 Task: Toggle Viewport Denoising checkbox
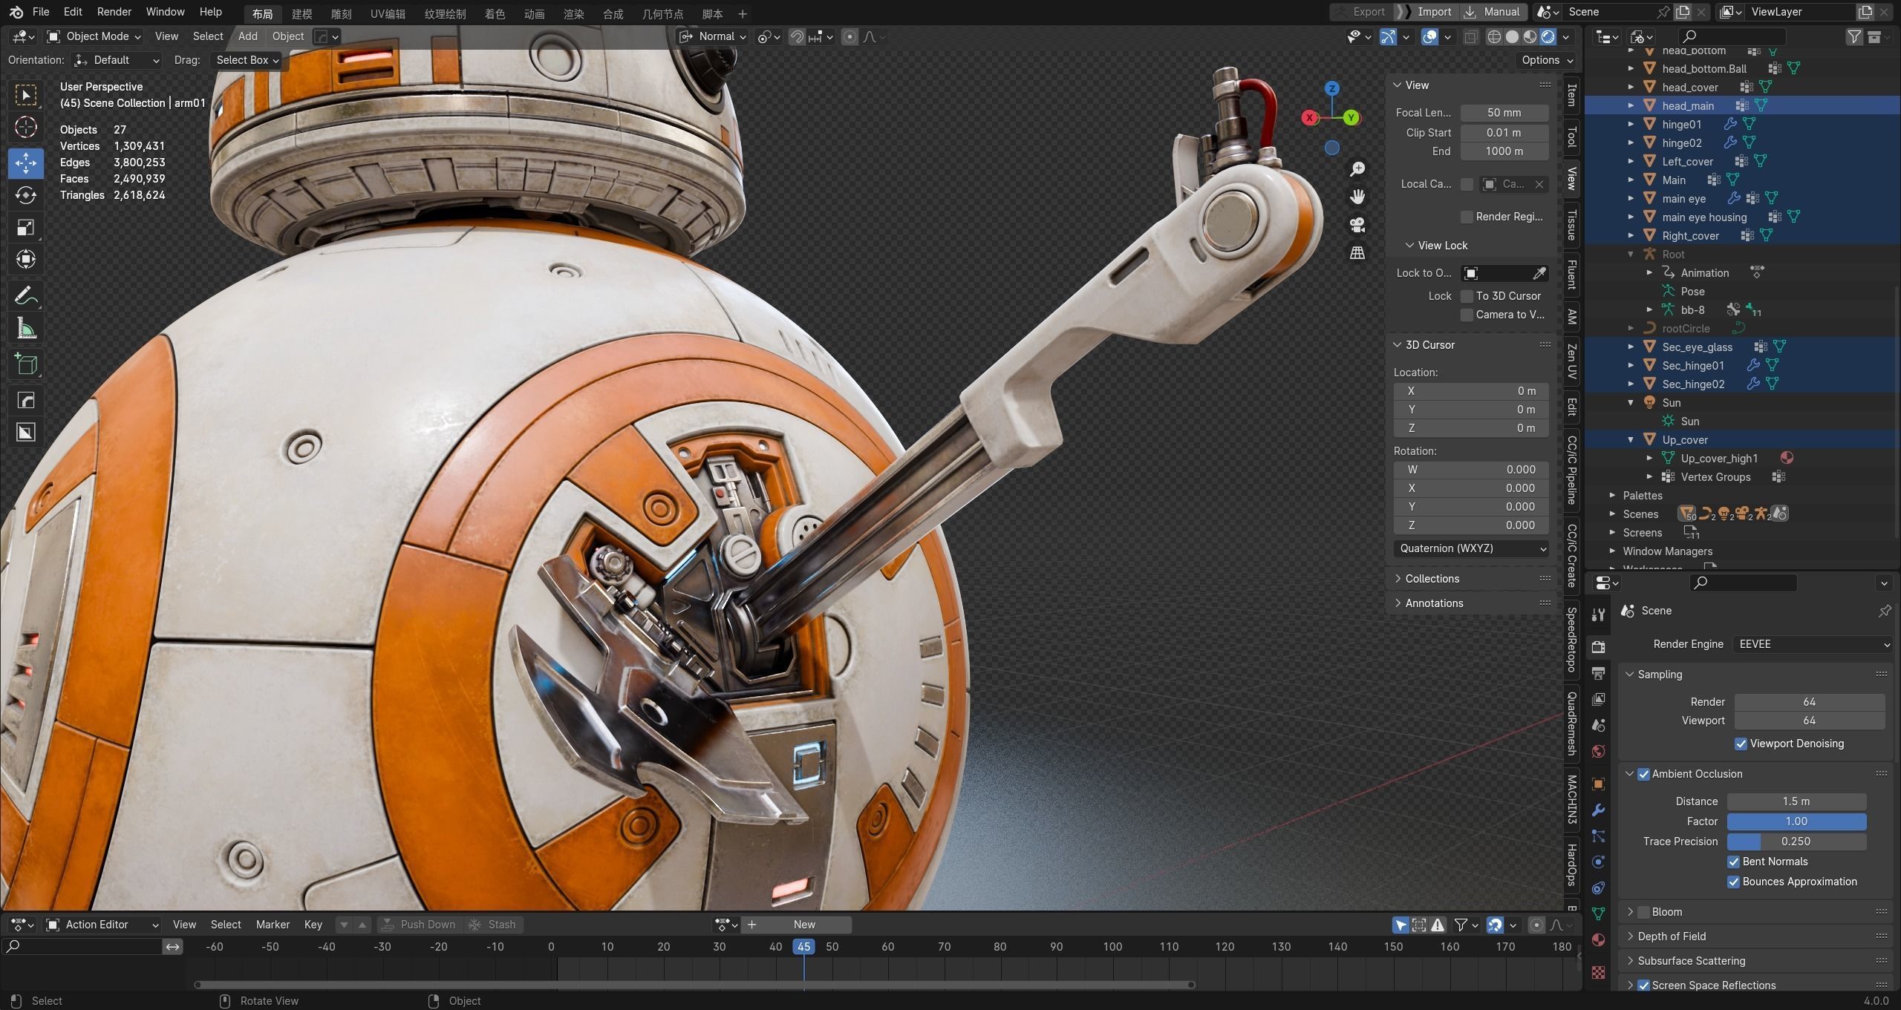click(1741, 744)
